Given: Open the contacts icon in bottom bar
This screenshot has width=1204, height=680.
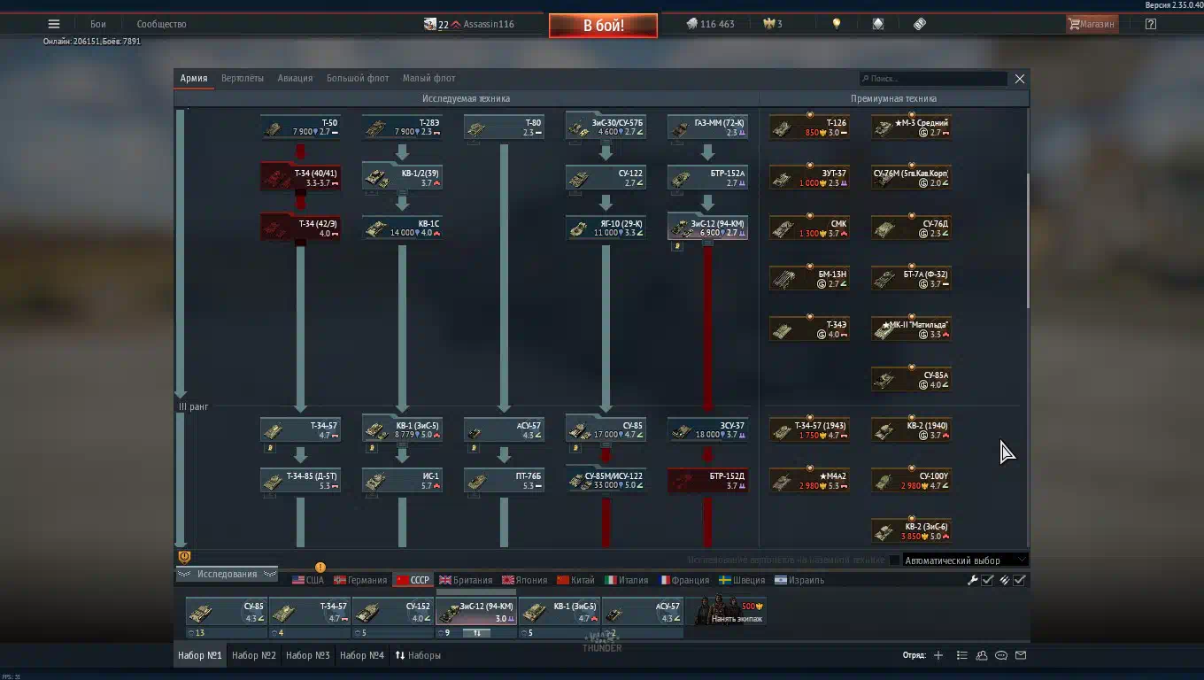Looking at the screenshot, I should click(x=982, y=655).
